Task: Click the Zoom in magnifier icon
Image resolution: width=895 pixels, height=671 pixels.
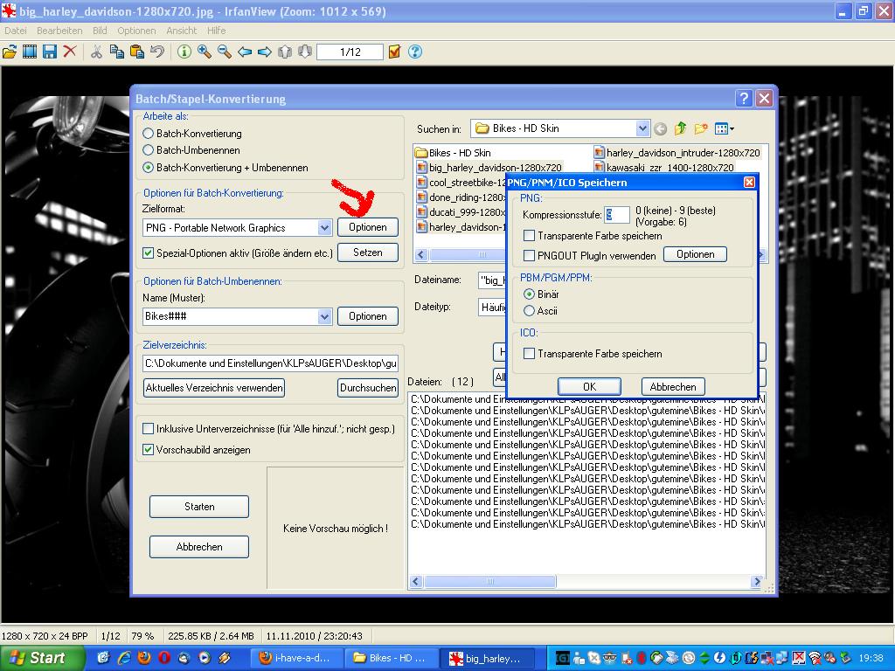Action: pos(205,52)
